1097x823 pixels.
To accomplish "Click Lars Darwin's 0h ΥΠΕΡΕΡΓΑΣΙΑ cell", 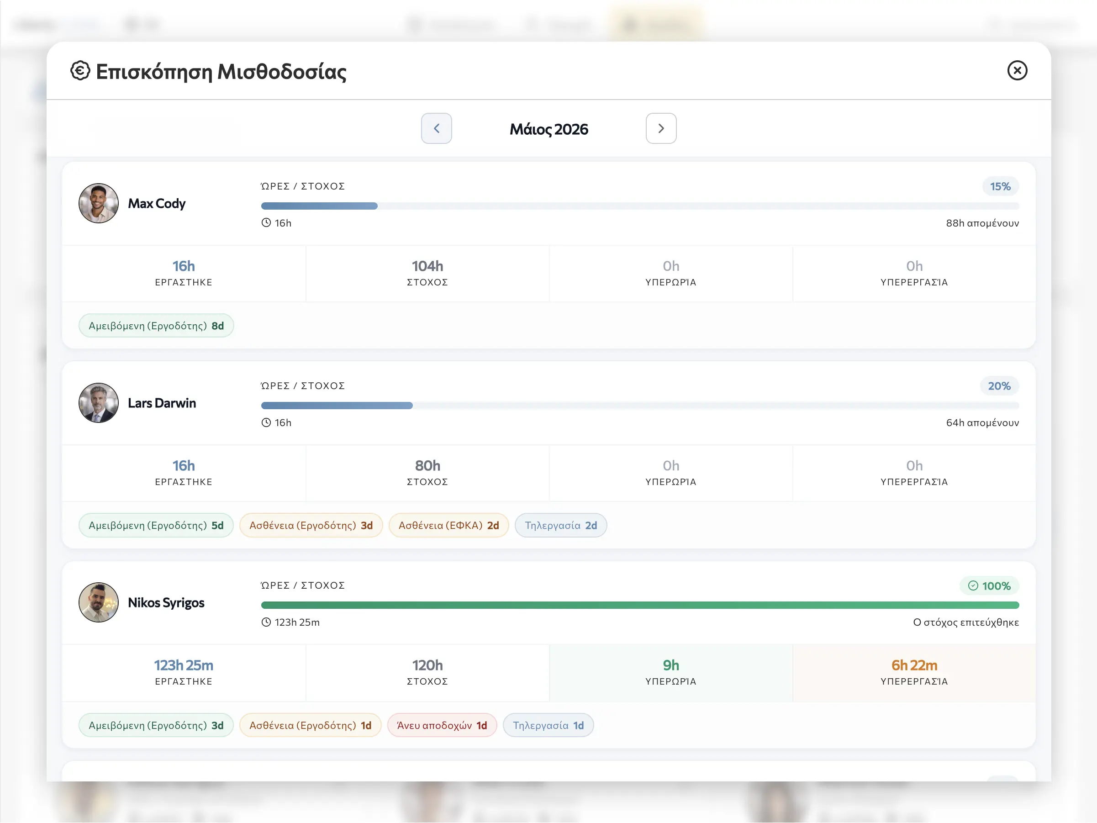I will point(914,473).
